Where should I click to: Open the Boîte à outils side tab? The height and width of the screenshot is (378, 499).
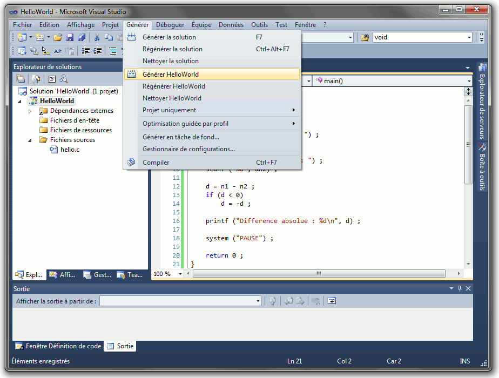tap(482, 167)
